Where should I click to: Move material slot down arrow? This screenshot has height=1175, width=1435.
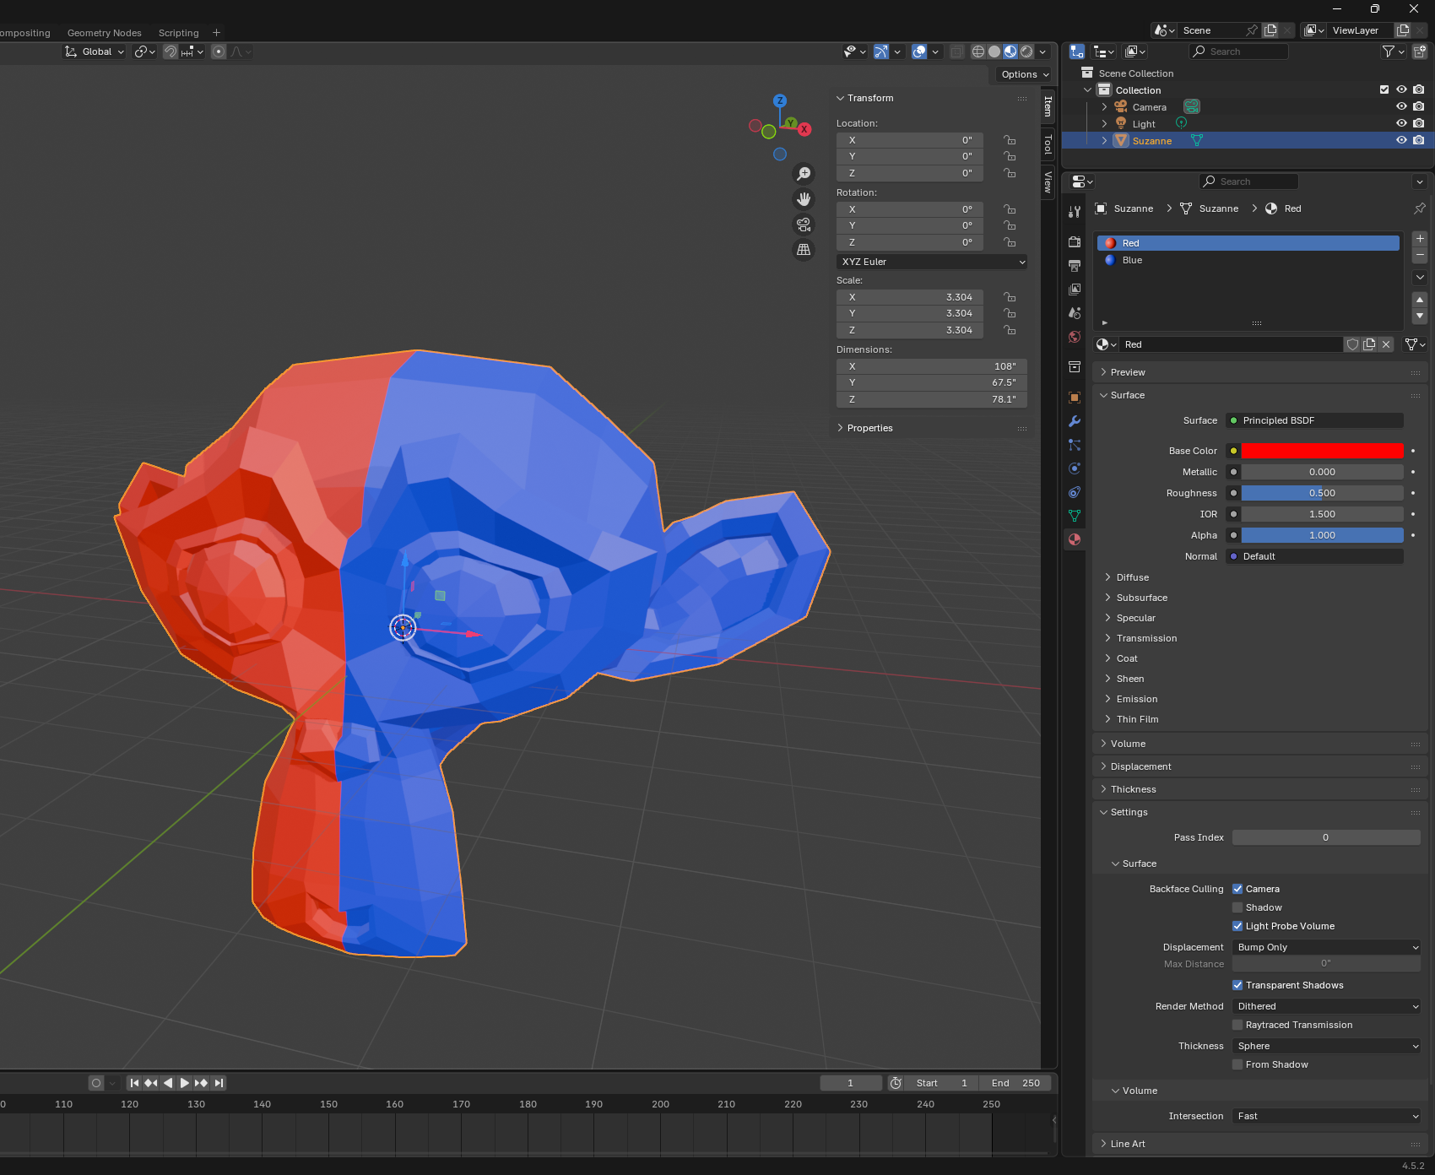(x=1420, y=316)
